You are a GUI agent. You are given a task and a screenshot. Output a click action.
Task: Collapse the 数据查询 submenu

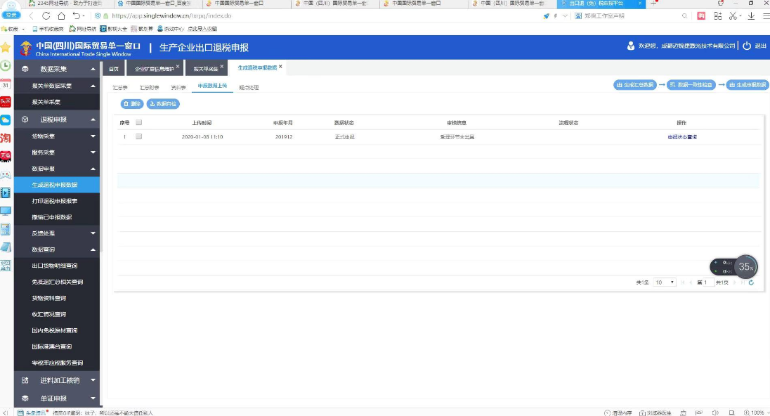coord(93,249)
